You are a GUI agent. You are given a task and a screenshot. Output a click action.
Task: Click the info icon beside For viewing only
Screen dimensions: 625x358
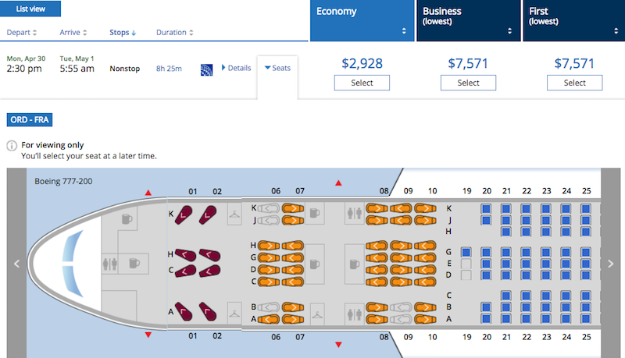[x=12, y=146]
